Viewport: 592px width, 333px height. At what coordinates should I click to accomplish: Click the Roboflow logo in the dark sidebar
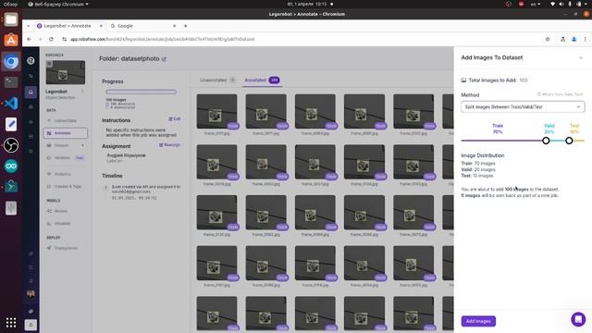pos(31,60)
